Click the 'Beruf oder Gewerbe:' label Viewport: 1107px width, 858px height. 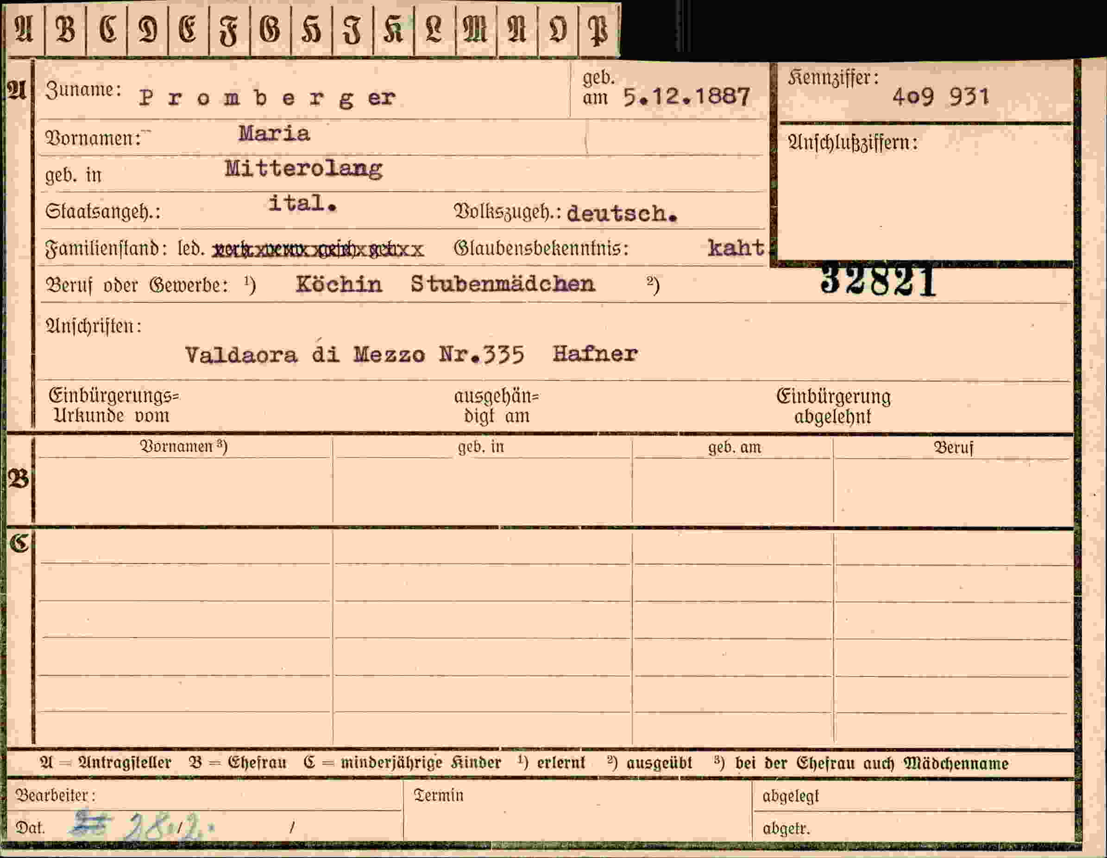tap(137, 285)
